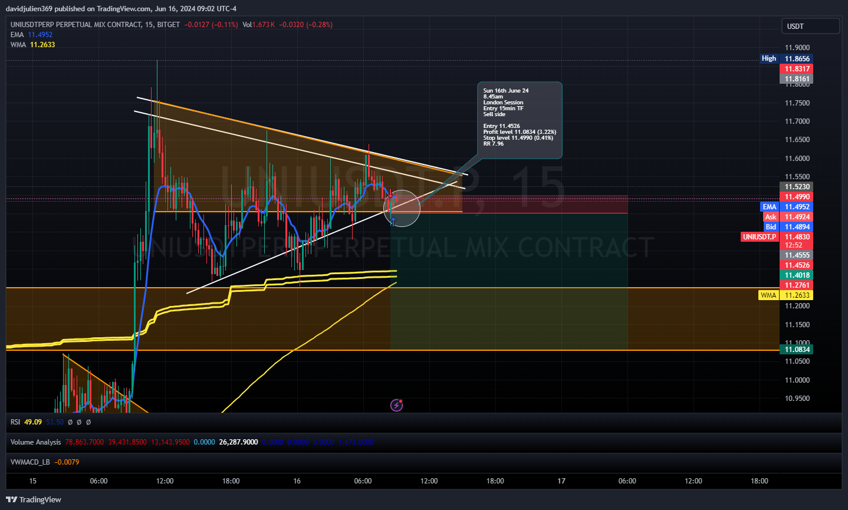
Task: Click the gray 11.5230 price label
Action: (797, 187)
